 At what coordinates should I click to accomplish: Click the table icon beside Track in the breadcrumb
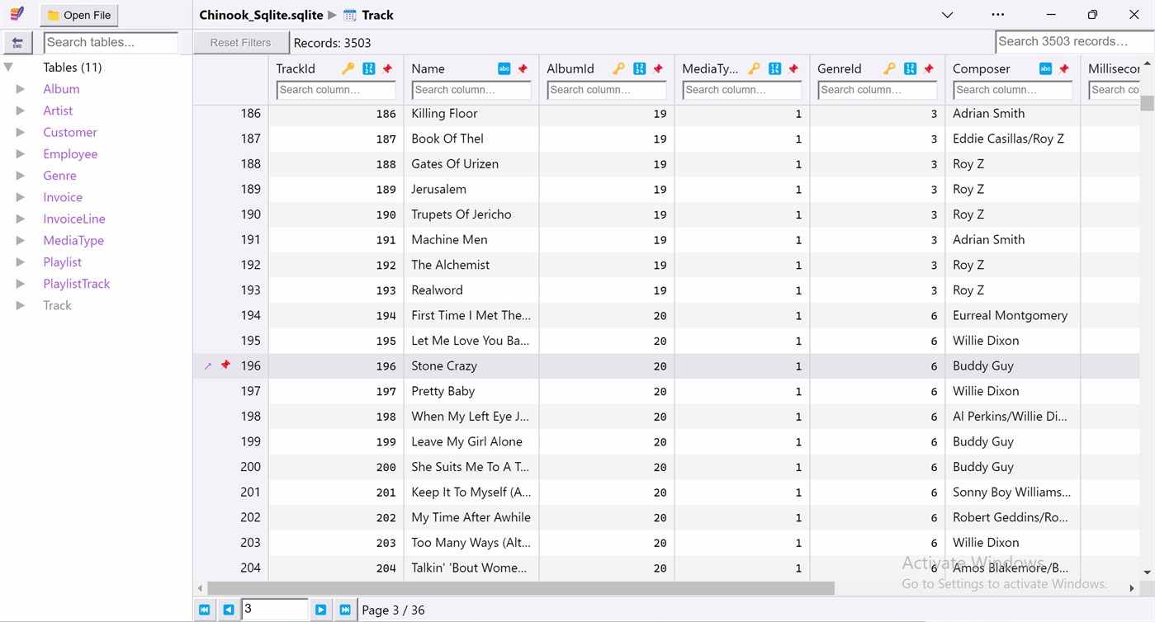point(350,15)
